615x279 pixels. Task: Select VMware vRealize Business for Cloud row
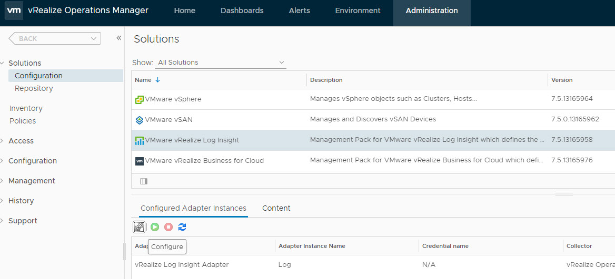[x=373, y=160]
